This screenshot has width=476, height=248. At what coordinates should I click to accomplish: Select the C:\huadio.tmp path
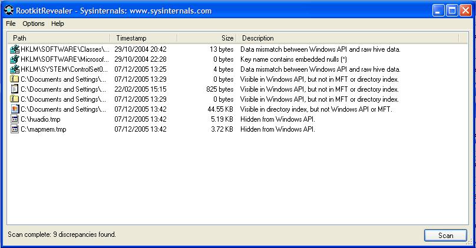point(41,119)
